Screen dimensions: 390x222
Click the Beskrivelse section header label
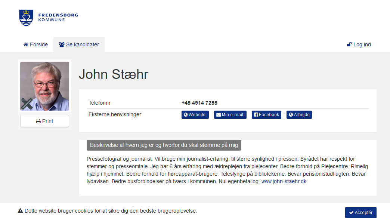pos(164,145)
